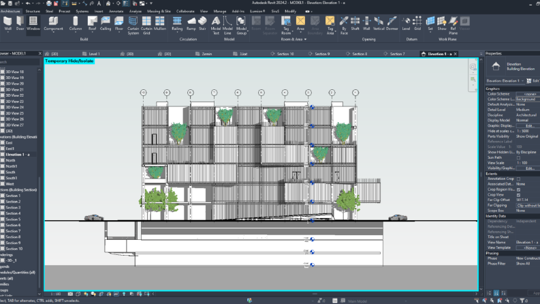Open the Color Scheme Location dropdown
Screen dimensions: 540x304
tap(528, 100)
